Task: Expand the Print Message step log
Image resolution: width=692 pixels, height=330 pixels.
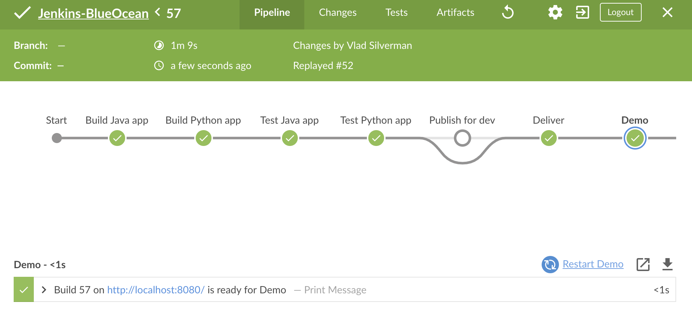Action: point(44,290)
